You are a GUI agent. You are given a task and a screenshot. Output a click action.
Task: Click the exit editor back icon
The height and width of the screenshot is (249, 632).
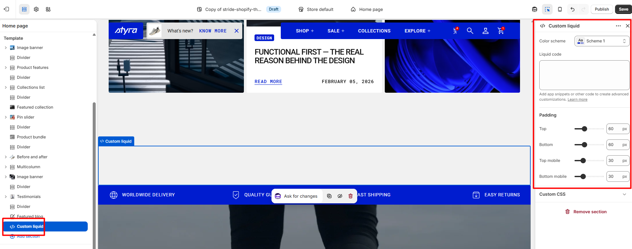coord(6,9)
